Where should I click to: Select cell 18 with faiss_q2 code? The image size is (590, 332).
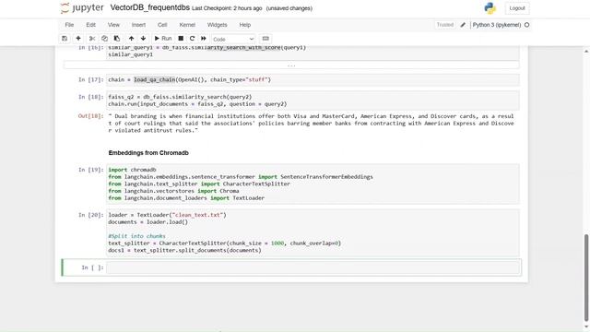tap(313, 101)
